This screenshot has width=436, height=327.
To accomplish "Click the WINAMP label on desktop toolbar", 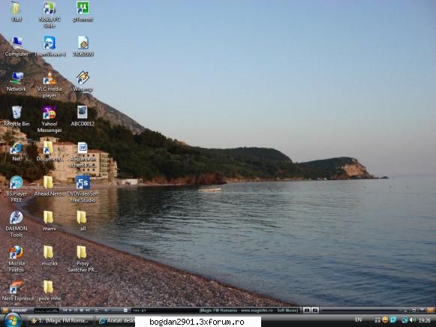I will (x=19, y=310).
